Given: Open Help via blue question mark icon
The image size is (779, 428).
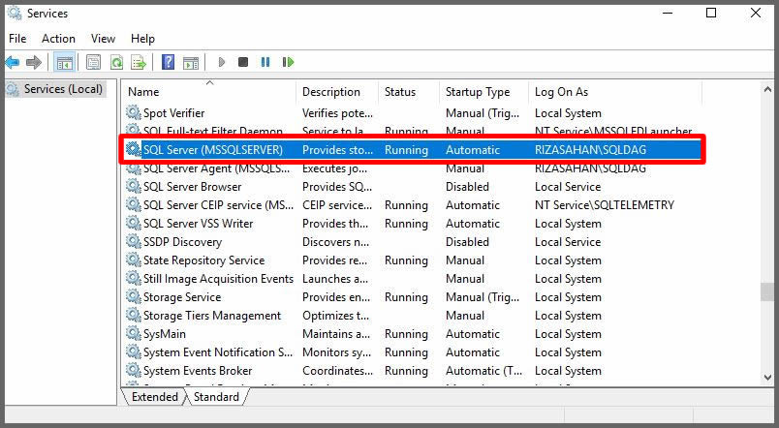Looking at the screenshot, I should click(x=168, y=63).
